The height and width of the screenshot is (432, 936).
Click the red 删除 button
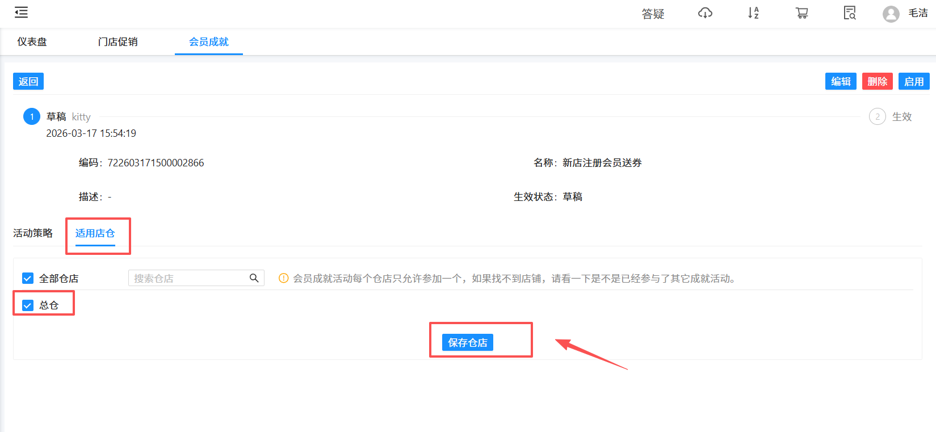tap(877, 81)
